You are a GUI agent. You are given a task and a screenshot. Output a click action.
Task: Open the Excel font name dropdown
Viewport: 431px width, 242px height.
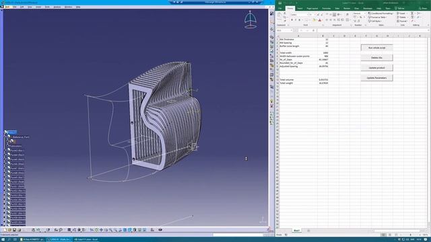pyautogui.click(x=308, y=15)
